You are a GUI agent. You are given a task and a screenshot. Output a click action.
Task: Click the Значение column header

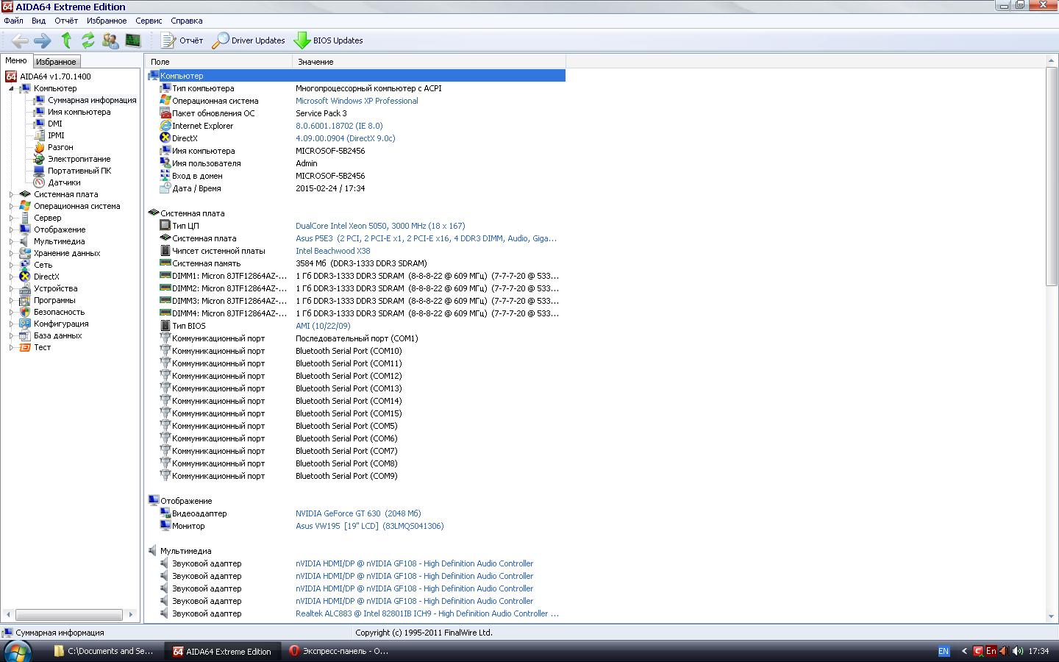(429, 62)
